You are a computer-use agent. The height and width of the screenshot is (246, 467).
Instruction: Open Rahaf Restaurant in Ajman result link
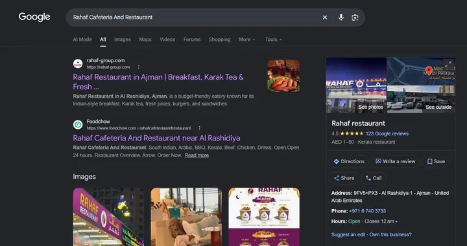click(x=158, y=82)
